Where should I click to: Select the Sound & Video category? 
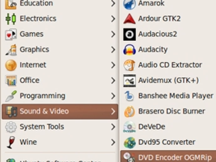tap(60, 111)
